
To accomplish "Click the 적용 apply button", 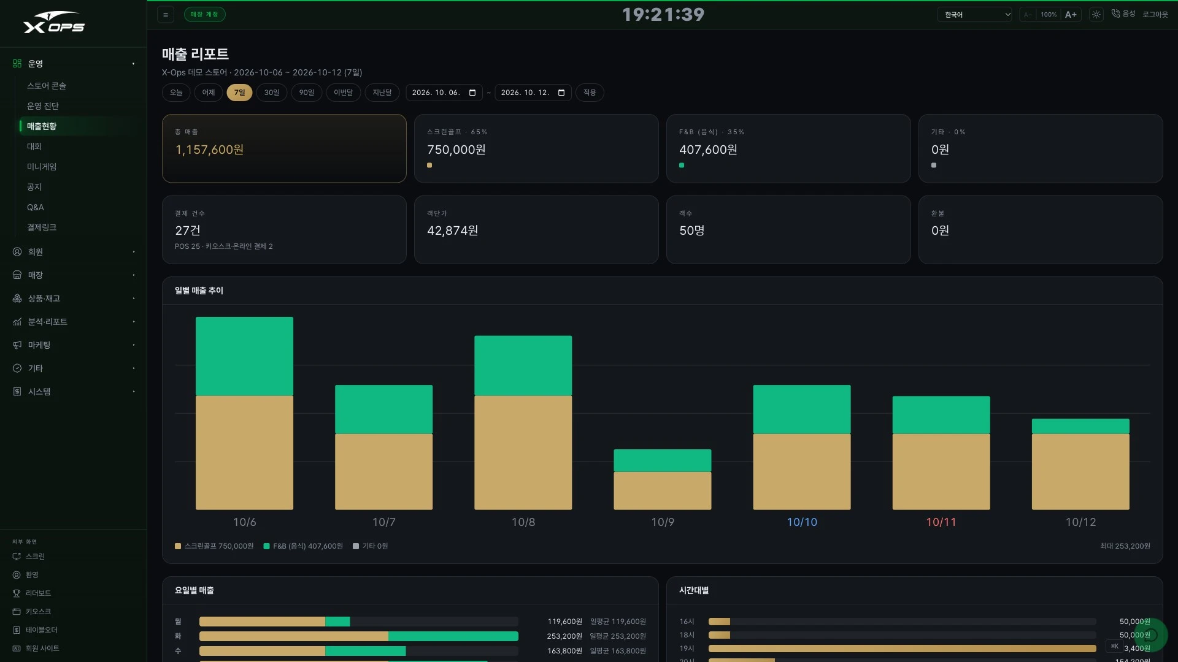I will pyautogui.click(x=590, y=93).
